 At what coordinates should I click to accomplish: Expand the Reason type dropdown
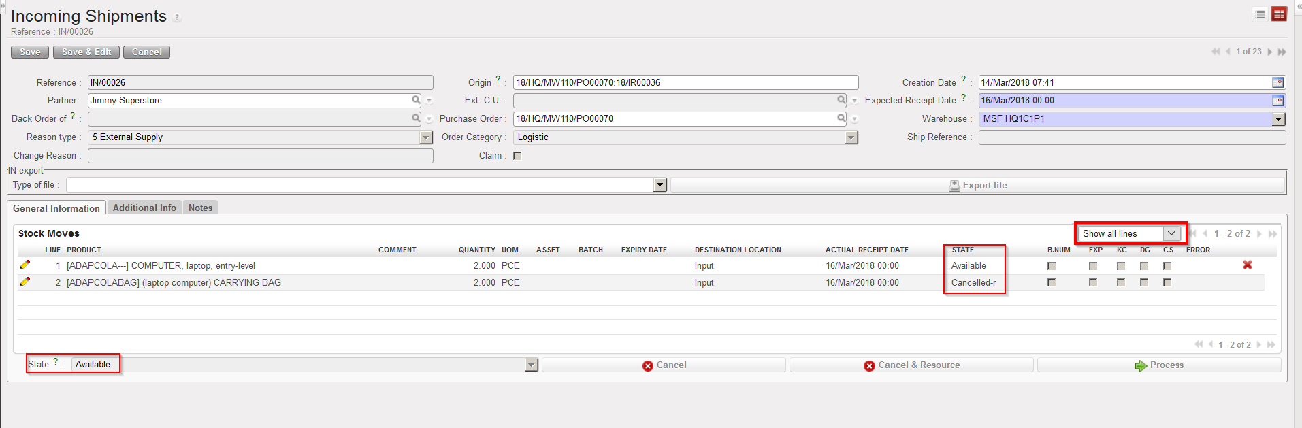(x=426, y=137)
